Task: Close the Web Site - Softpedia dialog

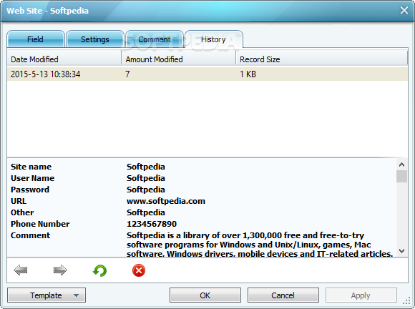Action: click(x=404, y=10)
